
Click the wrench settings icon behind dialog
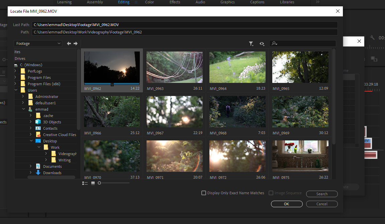[x=372, y=37]
